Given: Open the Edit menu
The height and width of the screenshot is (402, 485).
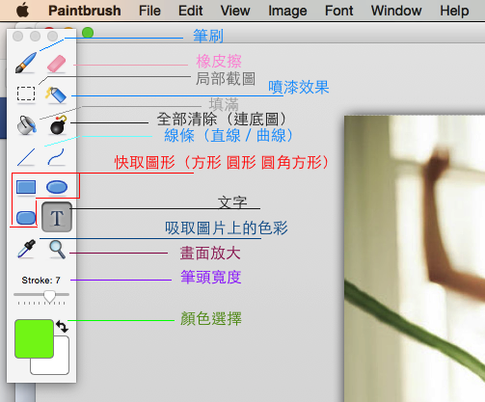Looking at the screenshot, I should [190, 11].
